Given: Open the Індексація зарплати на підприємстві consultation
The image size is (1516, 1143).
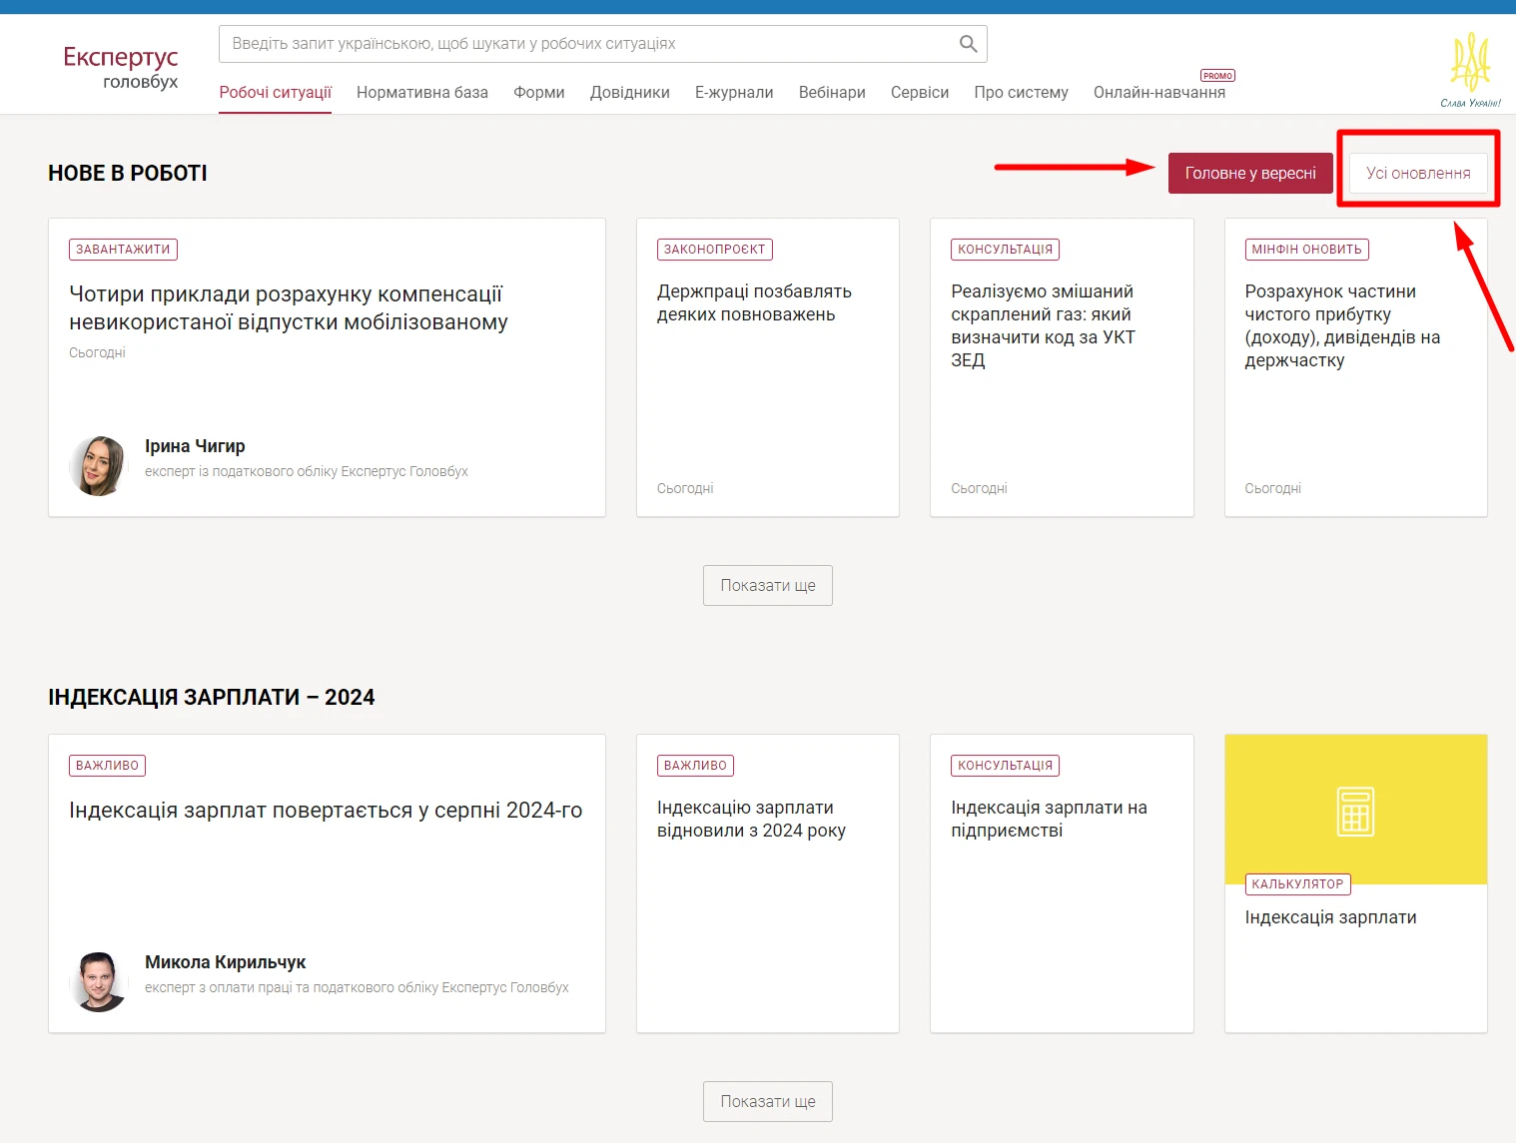Looking at the screenshot, I should [x=1049, y=819].
